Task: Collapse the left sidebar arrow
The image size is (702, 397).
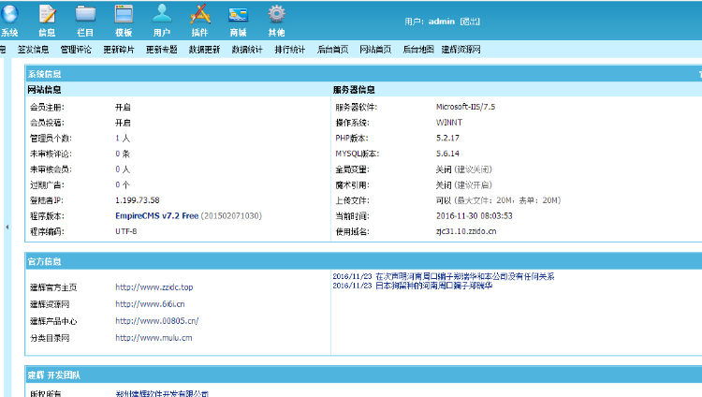Action: pos(7,228)
